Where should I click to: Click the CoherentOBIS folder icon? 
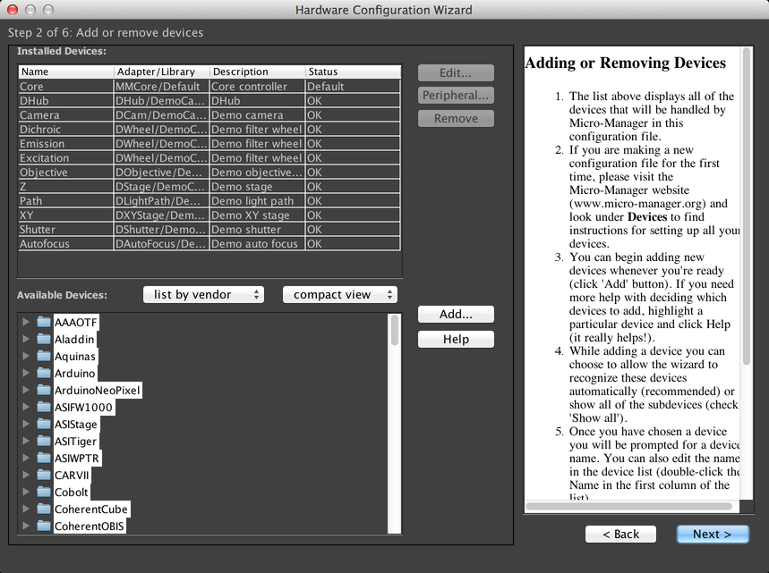pos(44,526)
